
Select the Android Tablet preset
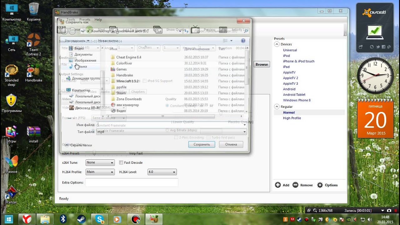tap(294, 95)
